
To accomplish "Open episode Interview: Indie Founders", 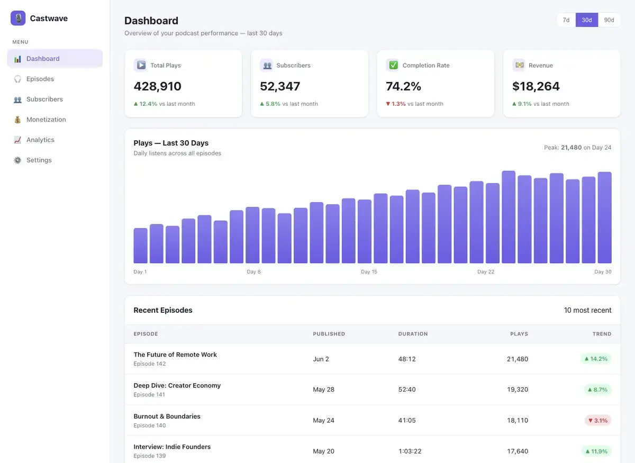I will [172, 447].
